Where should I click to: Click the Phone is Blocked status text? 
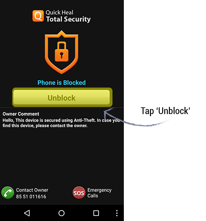click(62, 83)
